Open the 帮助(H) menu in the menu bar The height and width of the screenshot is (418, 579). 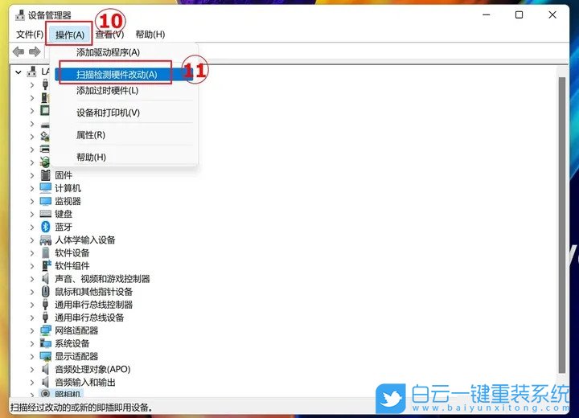(x=150, y=35)
